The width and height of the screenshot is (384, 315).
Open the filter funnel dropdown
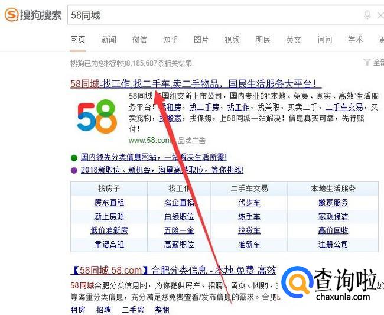367,62
